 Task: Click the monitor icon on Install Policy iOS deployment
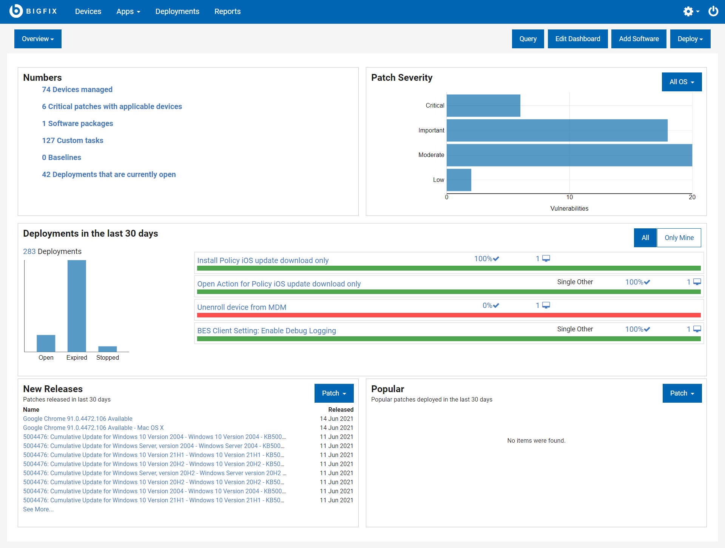545,258
